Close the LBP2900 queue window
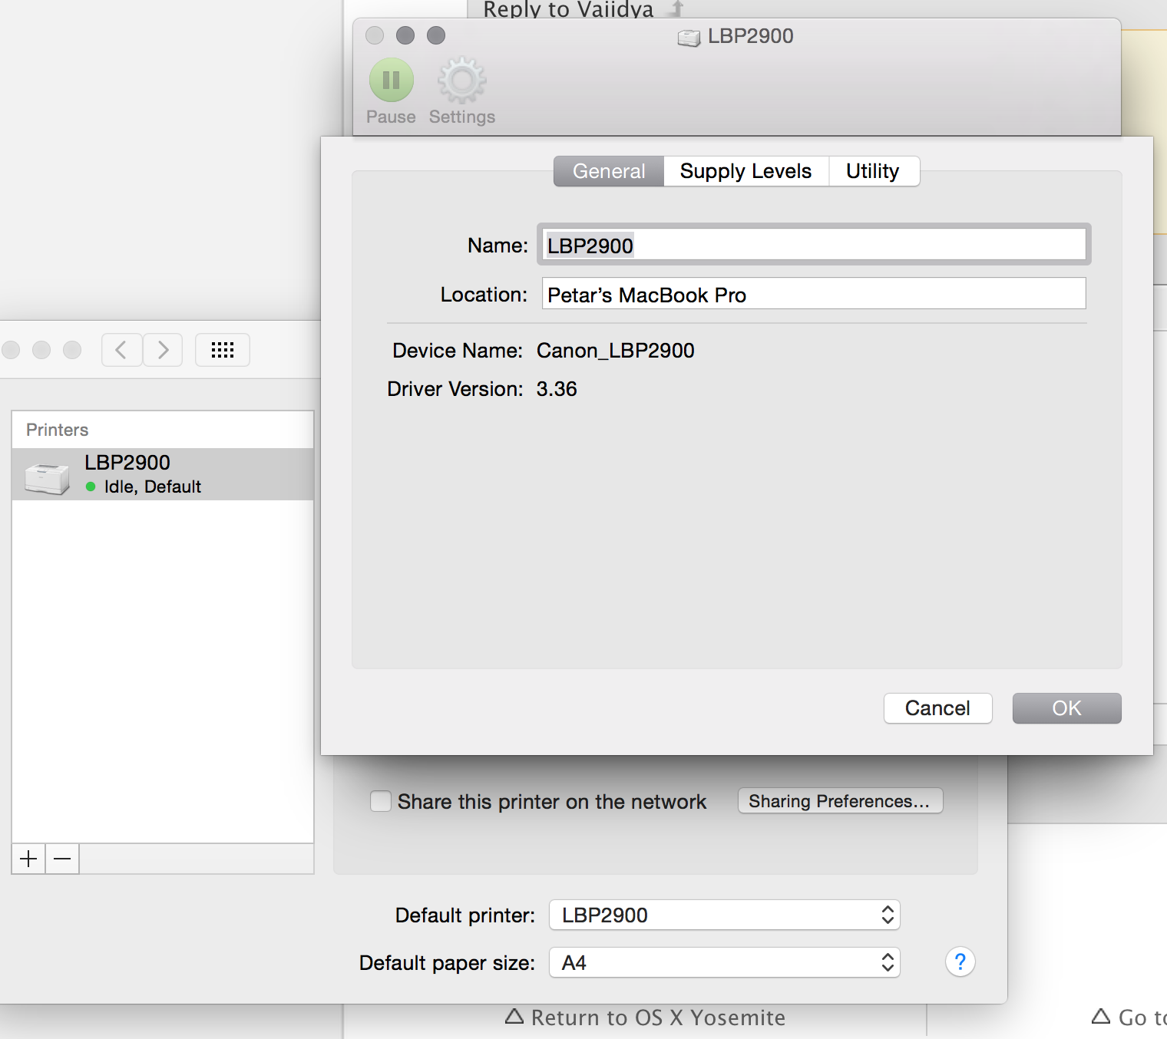The width and height of the screenshot is (1167, 1039). [x=375, y=35]
